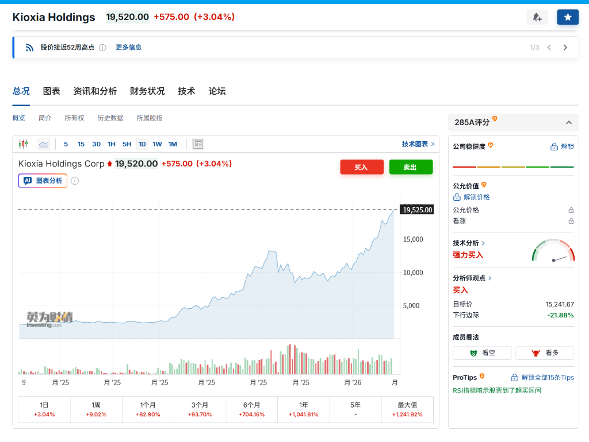This screenshot has width=589, height=442.
Task: Select the 1W chart interval
Action: pos(157,144)
